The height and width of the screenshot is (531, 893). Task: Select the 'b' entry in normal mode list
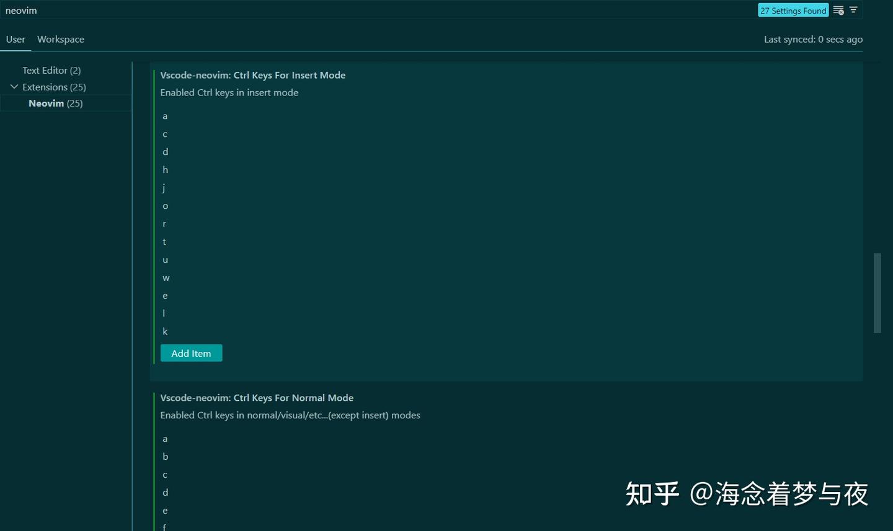[x=165, y=456]
